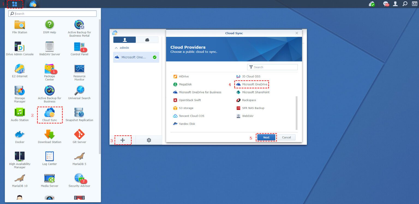Launch MariaDB 5
The image size is (419, 204).
(79, 158)
